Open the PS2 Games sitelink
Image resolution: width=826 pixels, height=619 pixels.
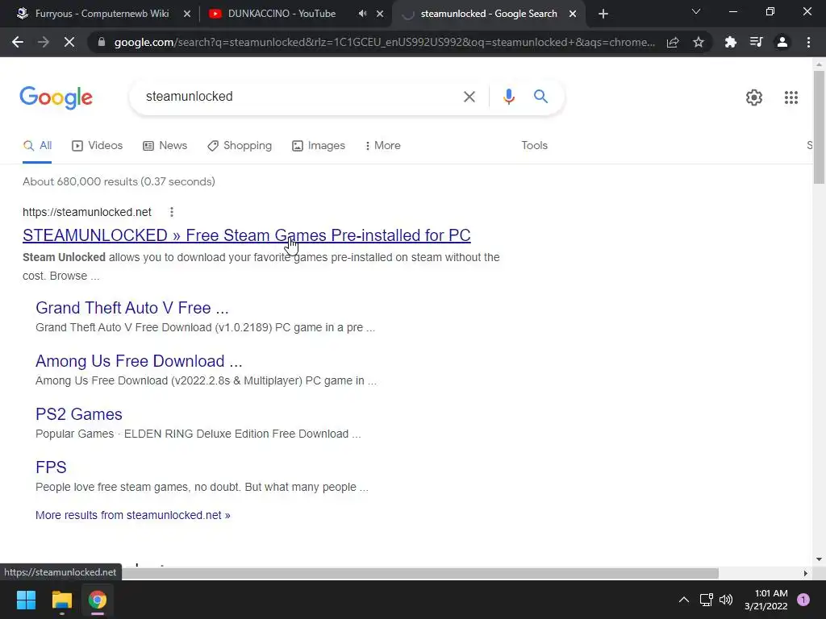click(79, 414)
